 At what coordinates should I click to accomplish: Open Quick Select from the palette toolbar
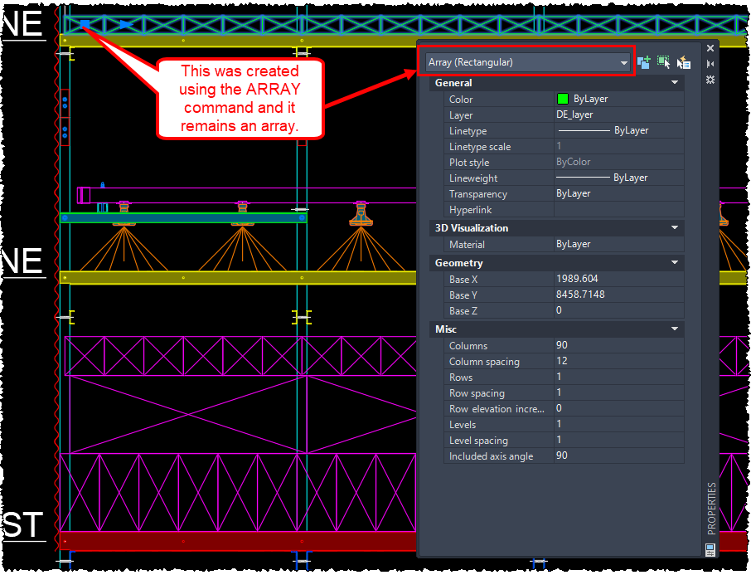tap(682, 61)
